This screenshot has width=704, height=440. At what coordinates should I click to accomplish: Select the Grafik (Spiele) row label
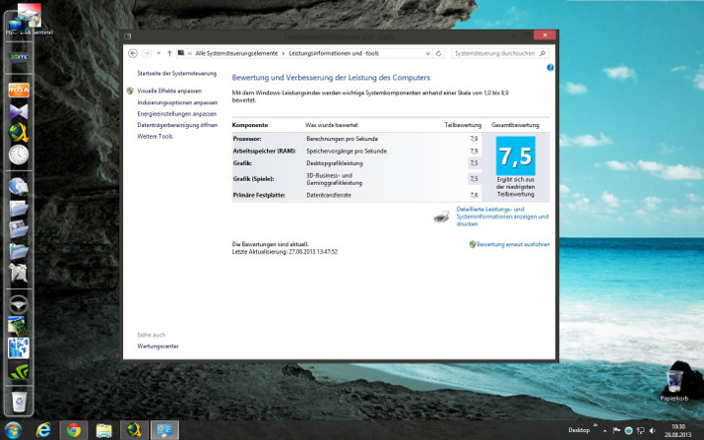click(x=253, y=179)
